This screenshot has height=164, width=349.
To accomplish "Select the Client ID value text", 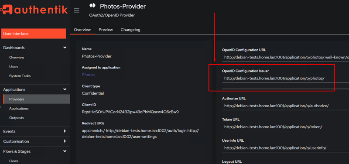I will 130,112.
